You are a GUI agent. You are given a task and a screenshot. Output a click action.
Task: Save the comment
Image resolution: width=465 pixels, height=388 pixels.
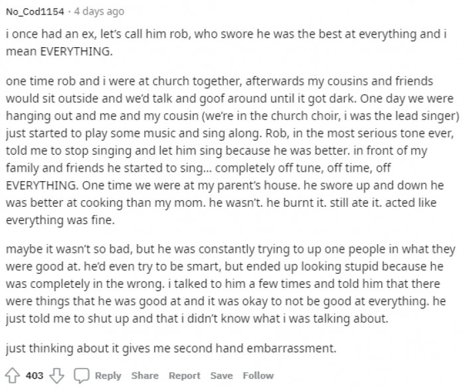click(x=221, y=375)
